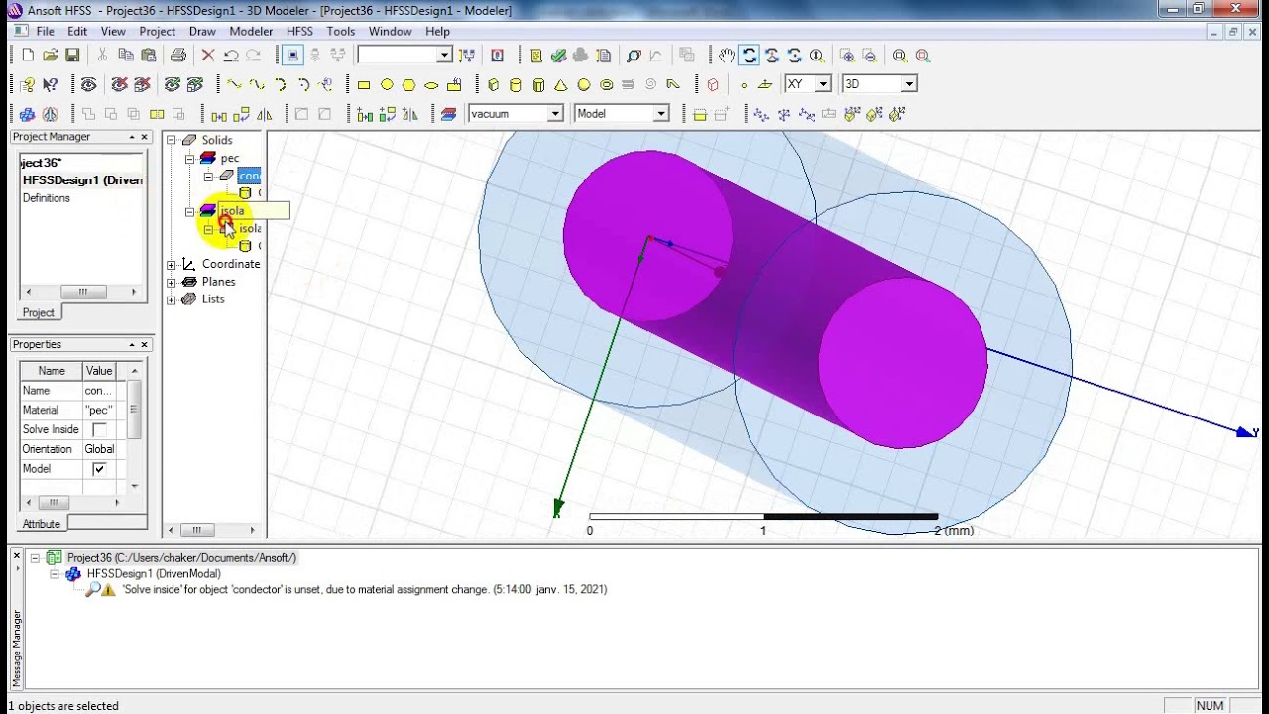Click the Print icon in toolbar
The height and width of the screenshot is (714, 1269).
pyautogui.click(x=178, y=56)
